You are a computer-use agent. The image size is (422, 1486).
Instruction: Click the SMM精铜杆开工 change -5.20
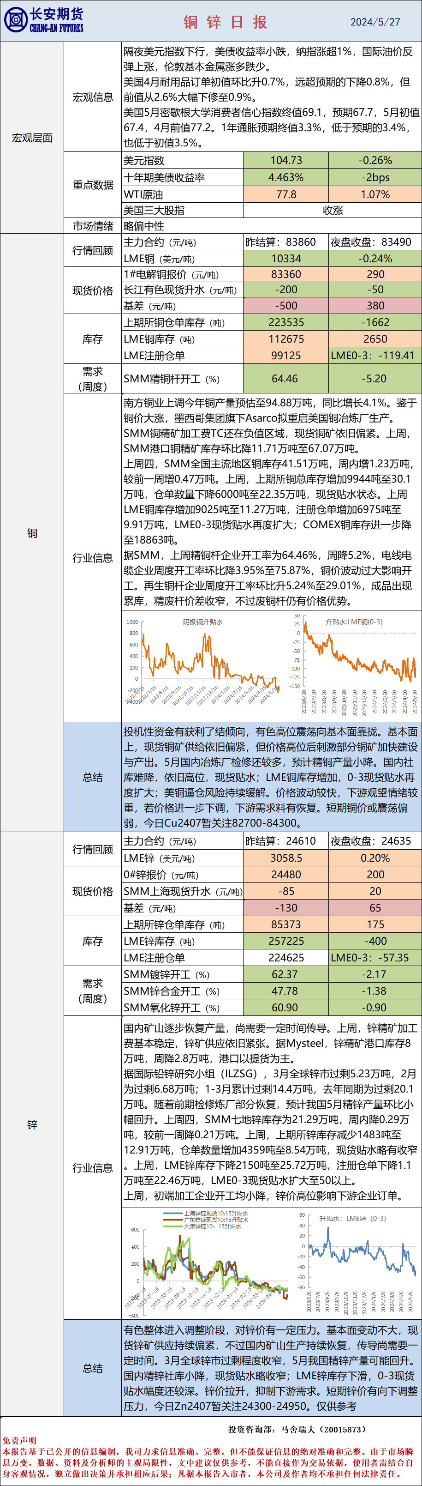[375, 378]
